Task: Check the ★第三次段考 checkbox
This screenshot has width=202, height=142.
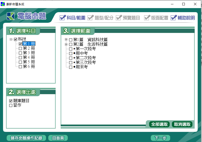Action: (71, 63)
